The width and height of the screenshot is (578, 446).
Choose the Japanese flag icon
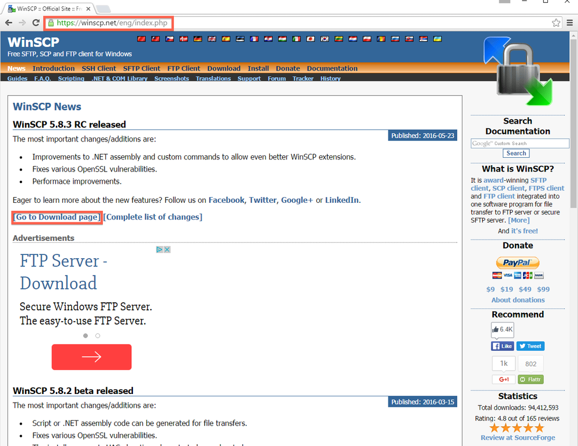point(311,39)
